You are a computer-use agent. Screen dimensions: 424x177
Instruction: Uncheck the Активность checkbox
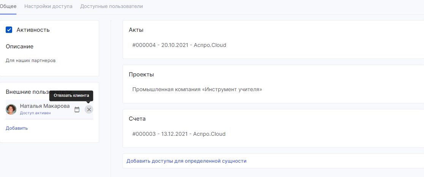click(x=9, y=30)
